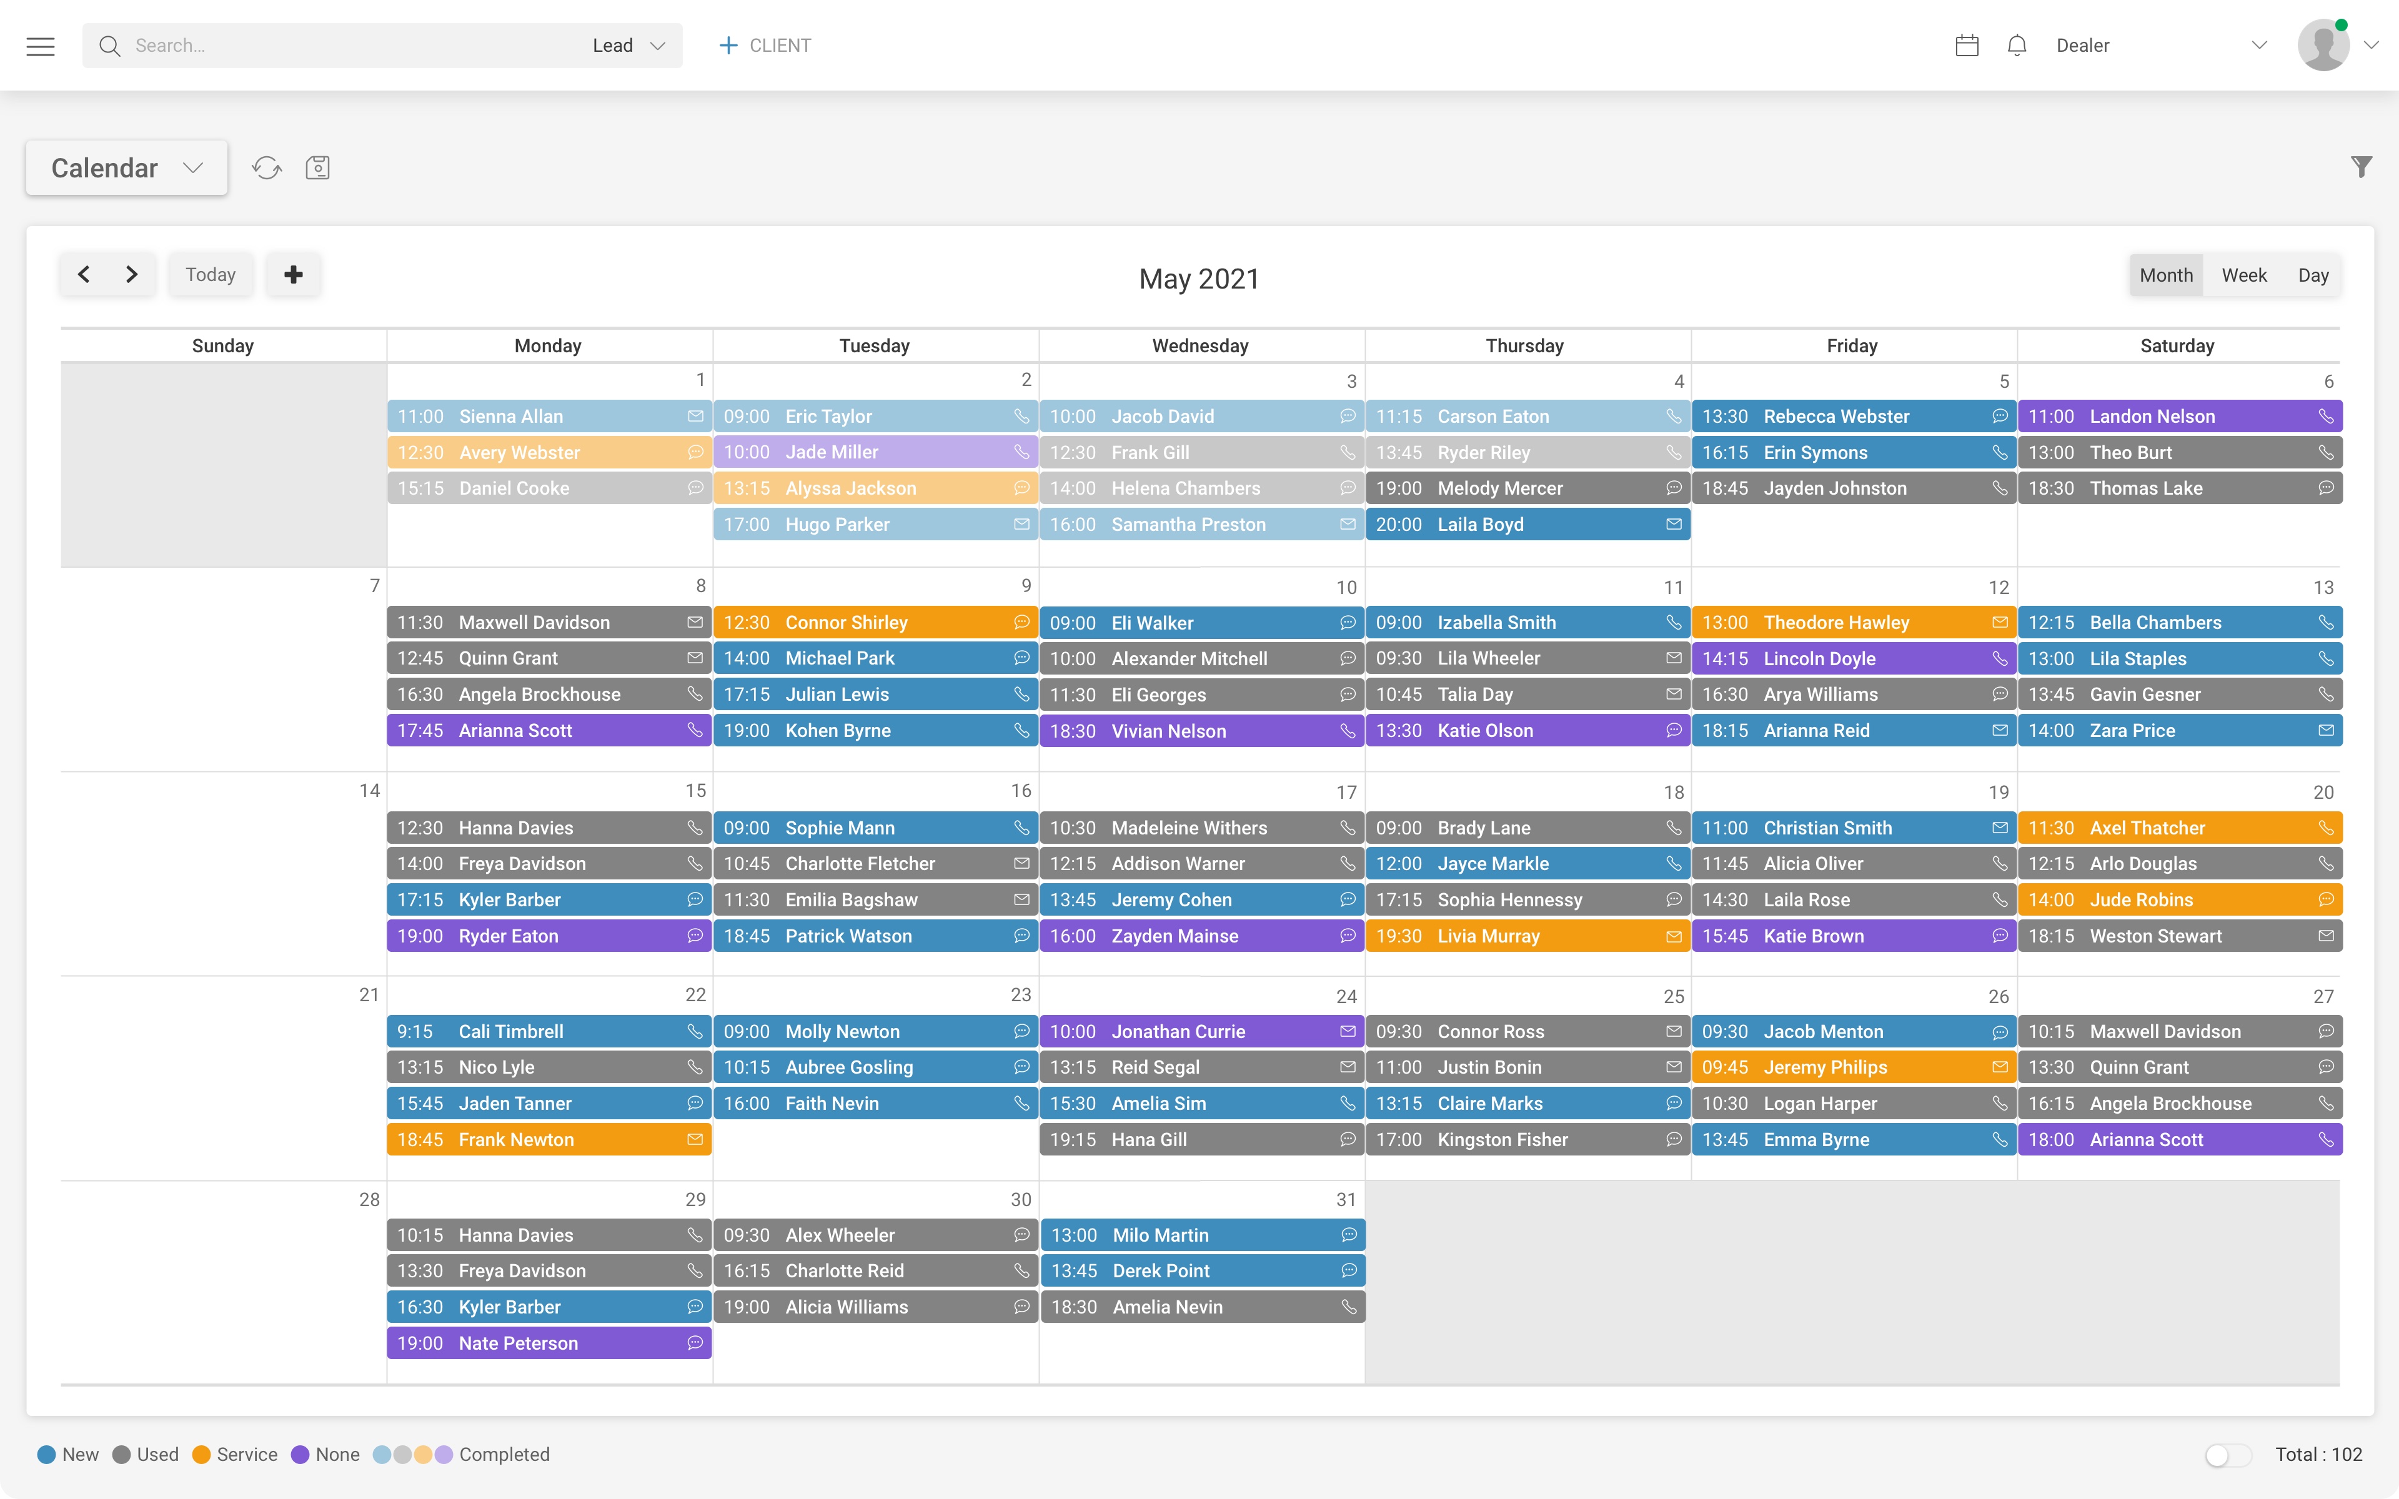Click Today button to return to current date
Screen dimensions: 2399x1499
[209, 273]
